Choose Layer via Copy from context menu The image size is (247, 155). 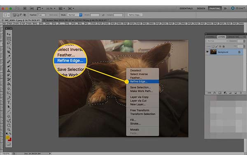pos(139,97)
